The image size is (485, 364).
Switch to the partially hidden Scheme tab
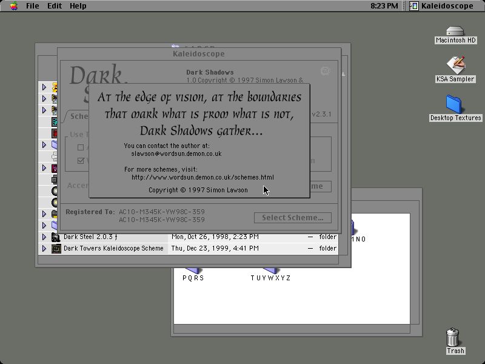click(x=77, y=116)
